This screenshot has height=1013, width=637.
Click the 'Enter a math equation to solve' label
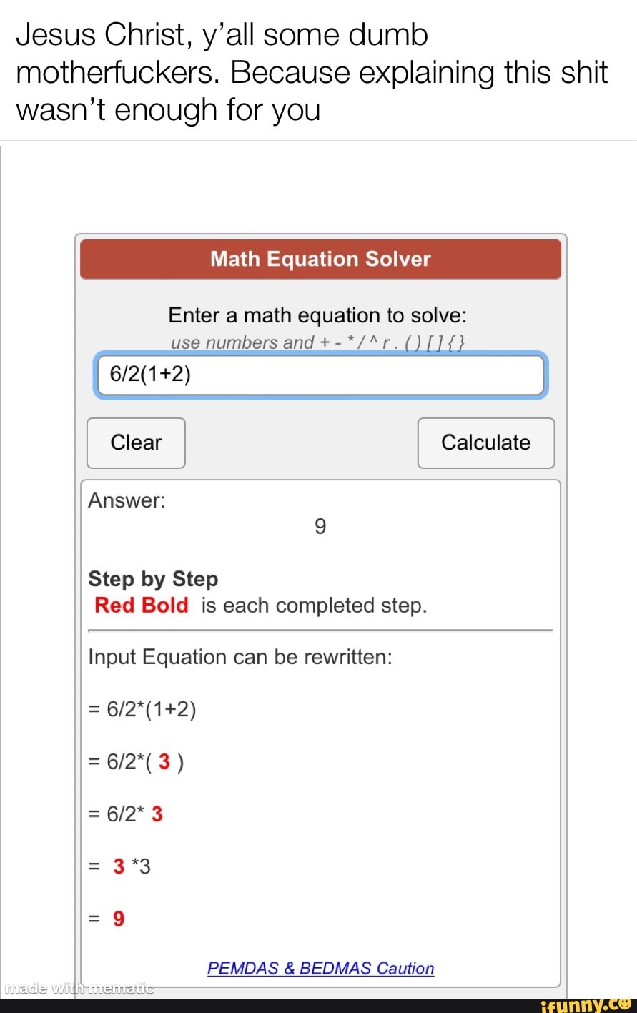click(317, 315)
